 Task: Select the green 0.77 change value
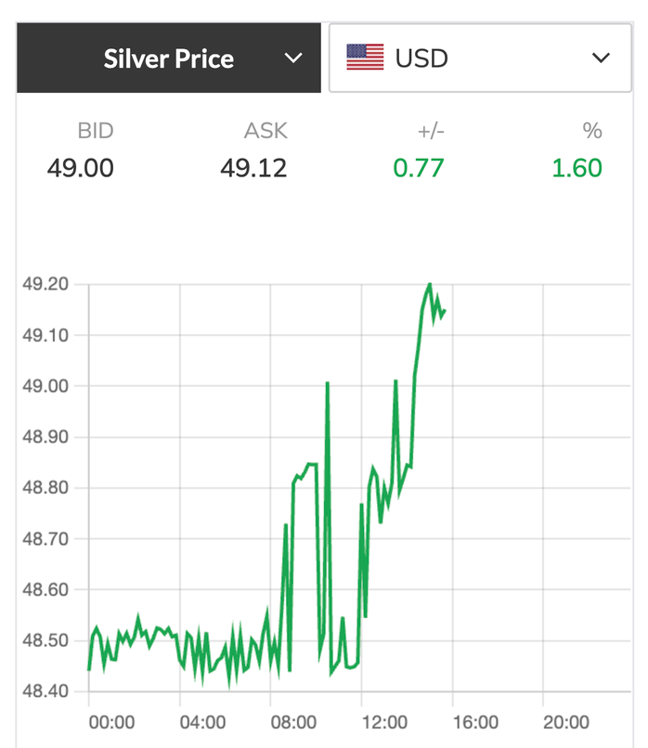[418, 168]
